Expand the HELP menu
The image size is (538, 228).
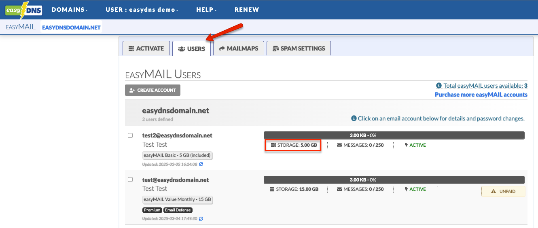pyautogui.click(x=206, y=10)
